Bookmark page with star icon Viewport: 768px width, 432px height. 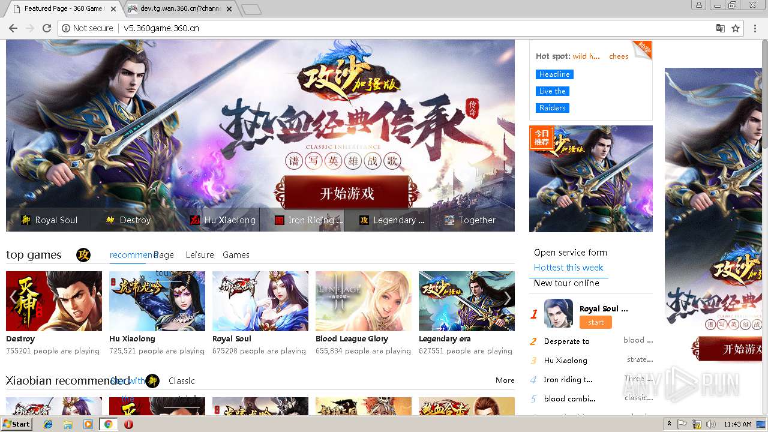(736, 28)
